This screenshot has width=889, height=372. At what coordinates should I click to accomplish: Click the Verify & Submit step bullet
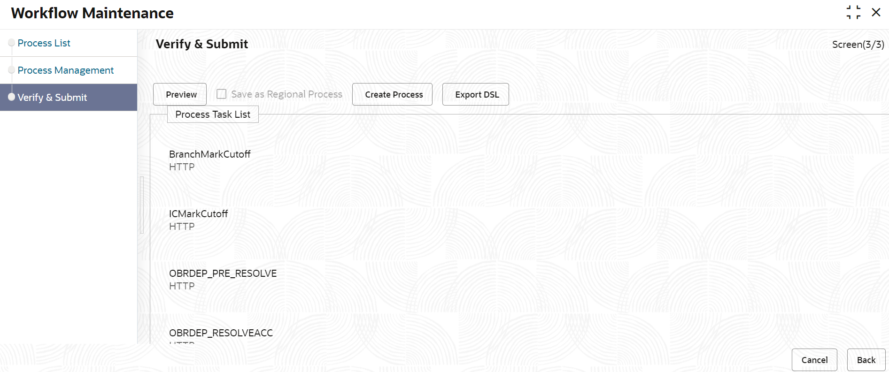[x=12, y=97]
